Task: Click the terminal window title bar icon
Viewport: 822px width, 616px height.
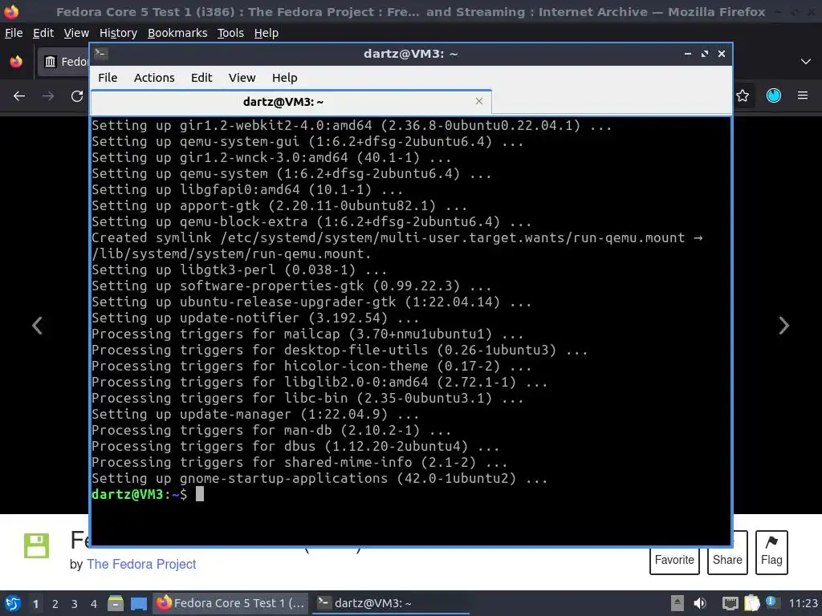Action: pyautogui.click(x=101, y=53)
